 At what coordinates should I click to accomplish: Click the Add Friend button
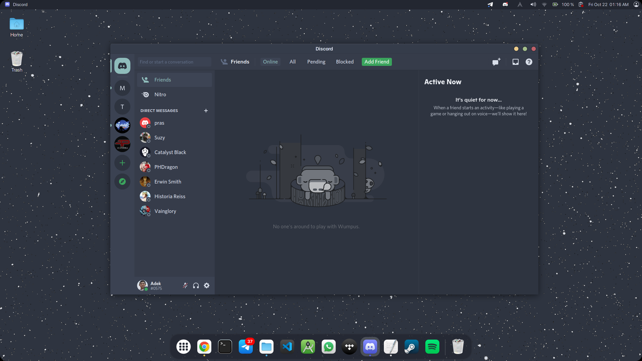377,62
